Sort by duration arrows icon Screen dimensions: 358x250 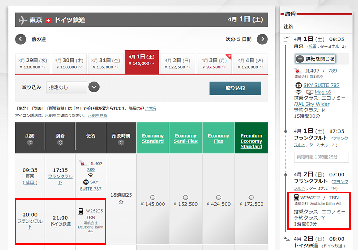(x=121, y=143)
